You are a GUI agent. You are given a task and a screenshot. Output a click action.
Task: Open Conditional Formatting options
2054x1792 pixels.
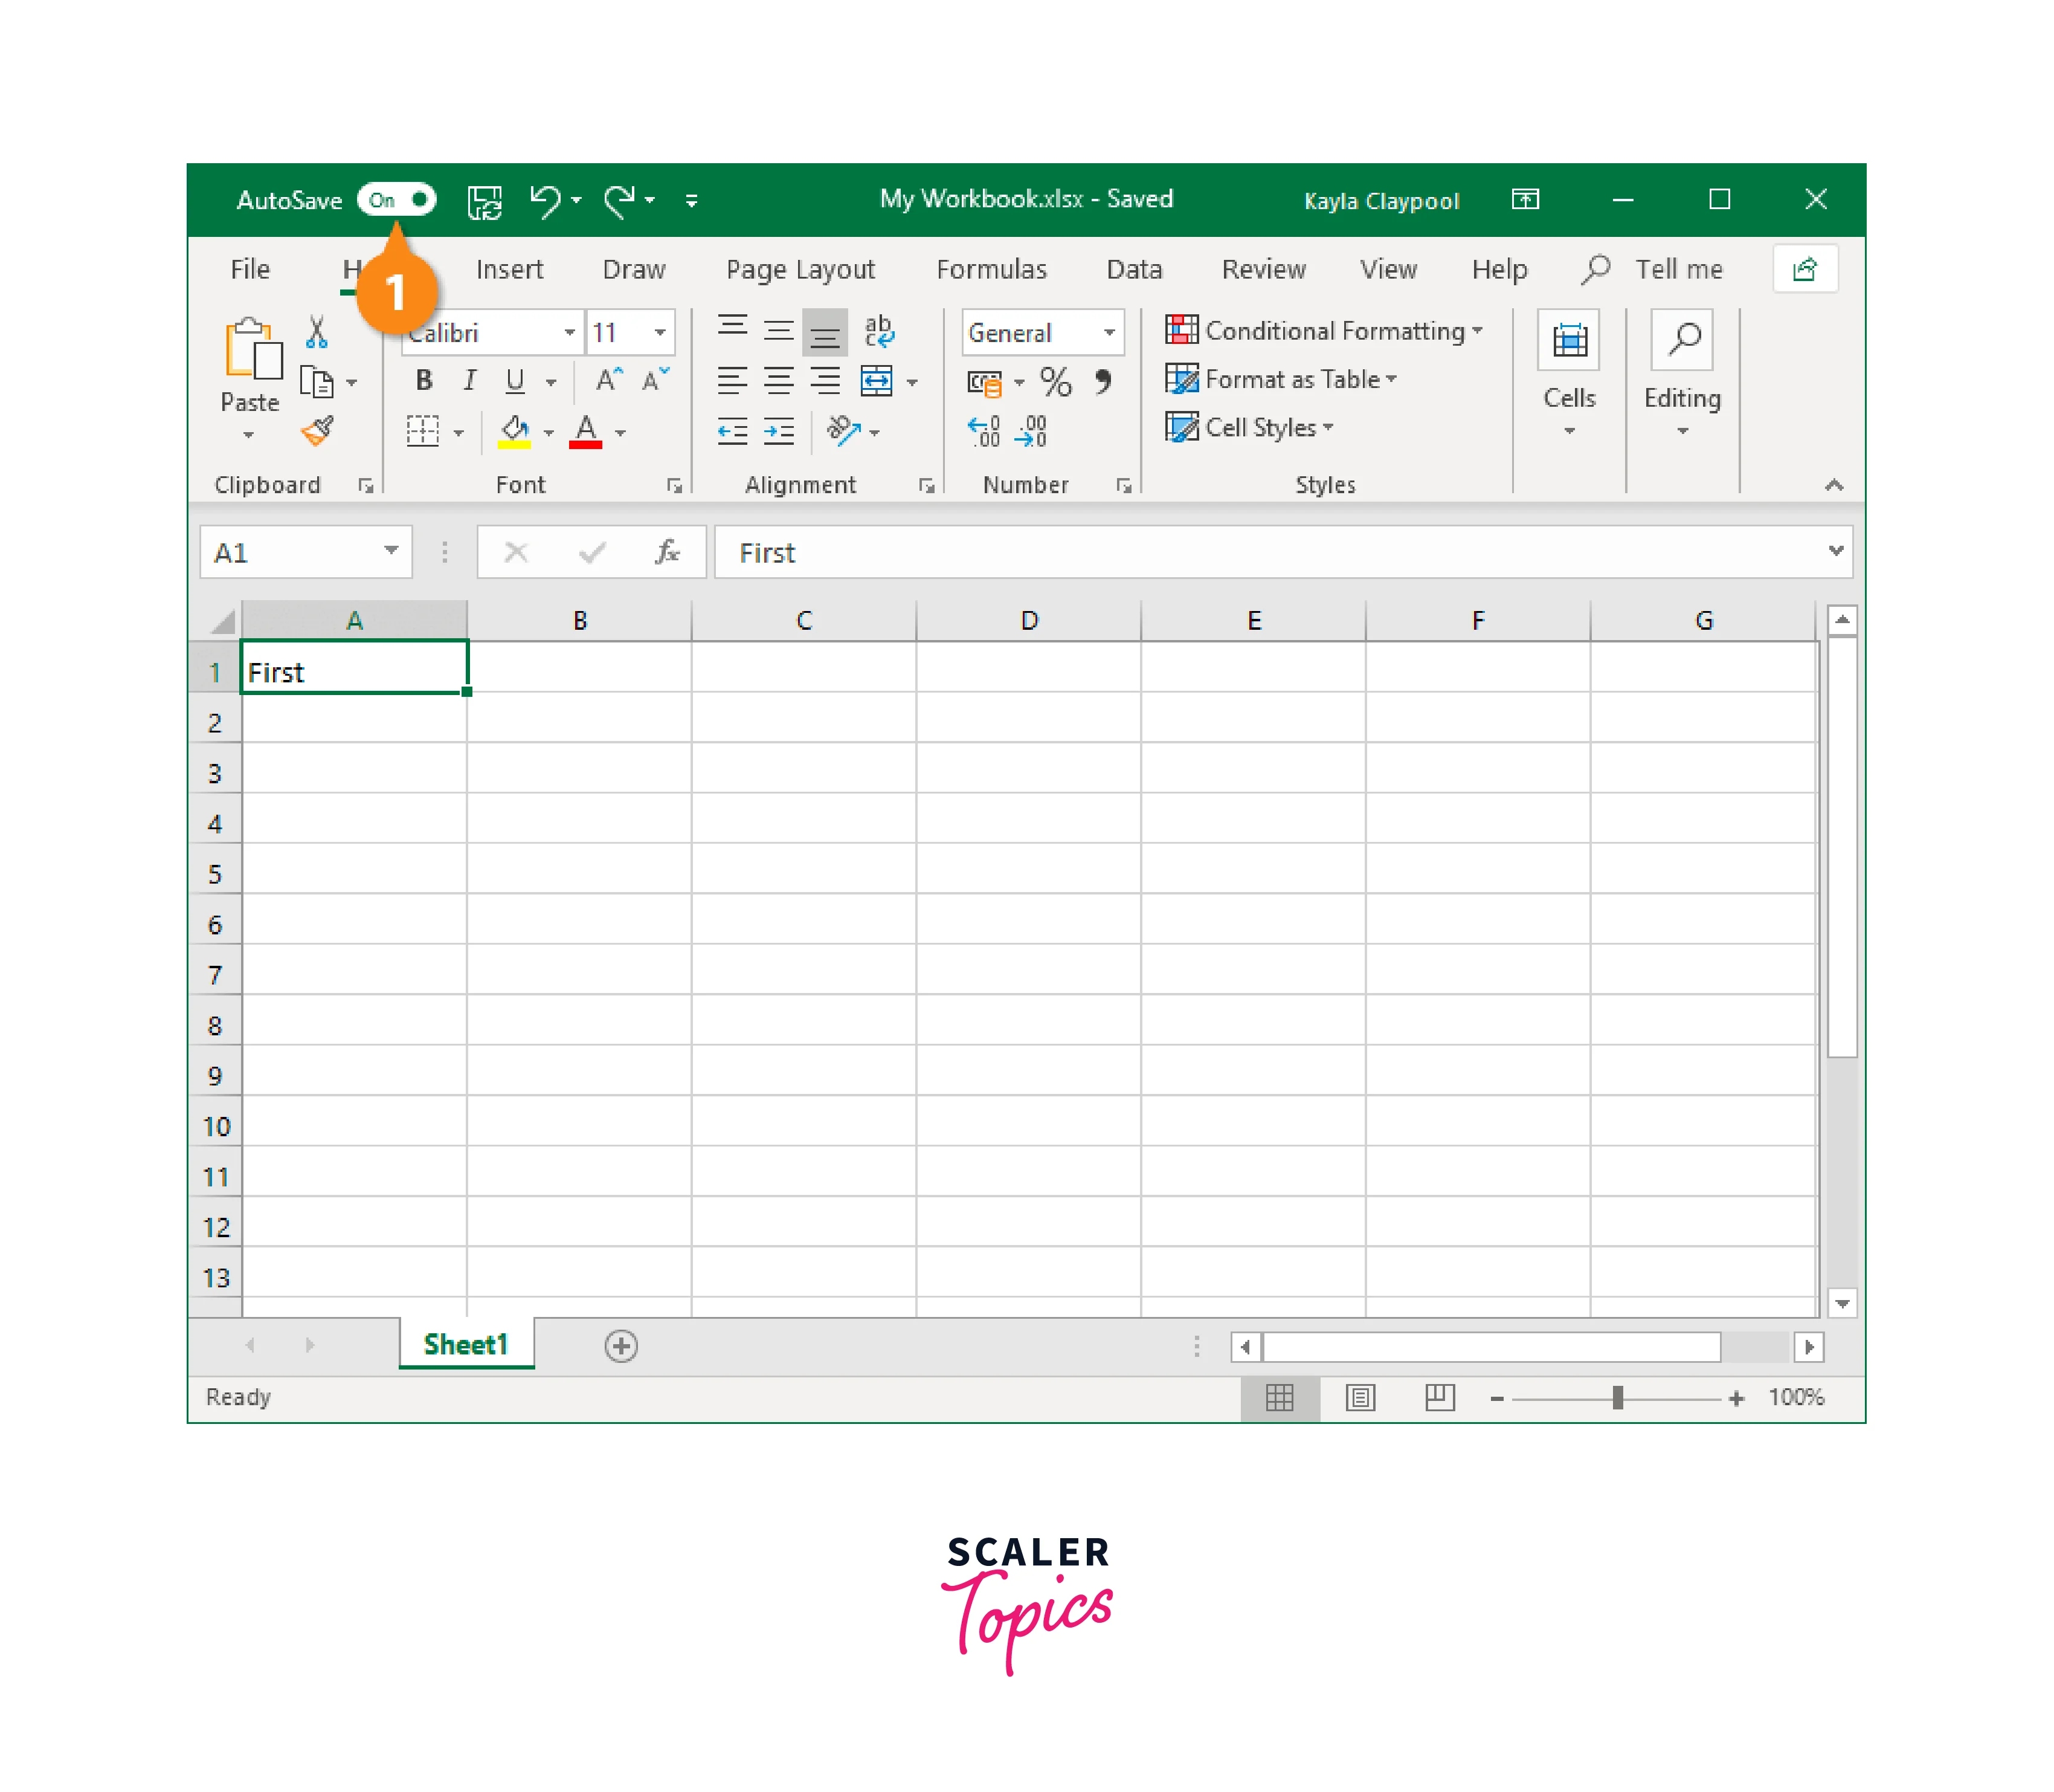point(1322,330)
